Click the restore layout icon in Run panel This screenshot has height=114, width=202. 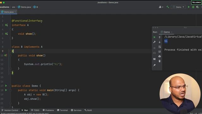(x=154, y=59)
